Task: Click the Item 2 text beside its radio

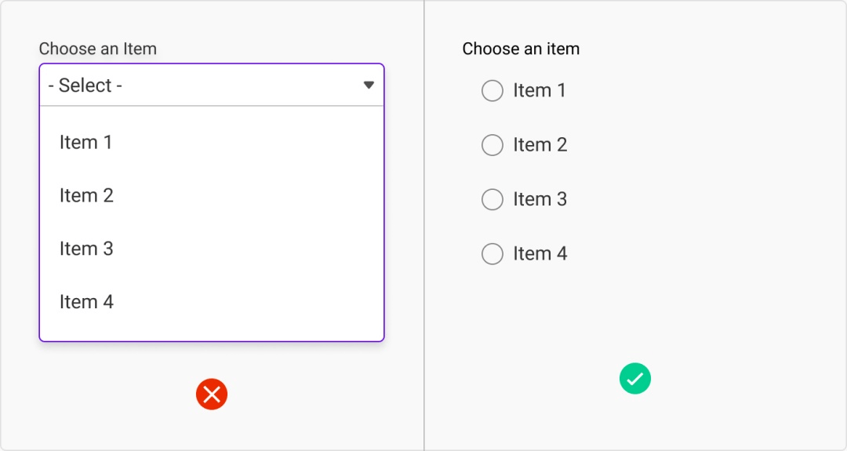Action: pos(540,145)
